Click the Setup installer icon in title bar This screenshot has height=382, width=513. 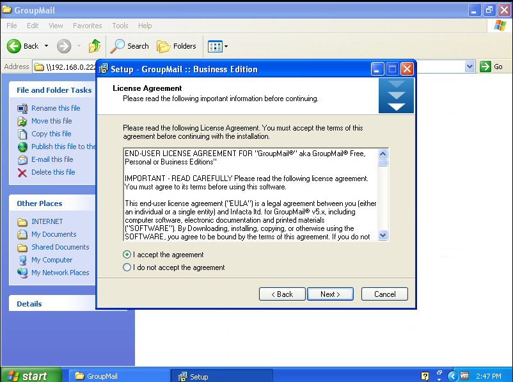coord(104,69)
